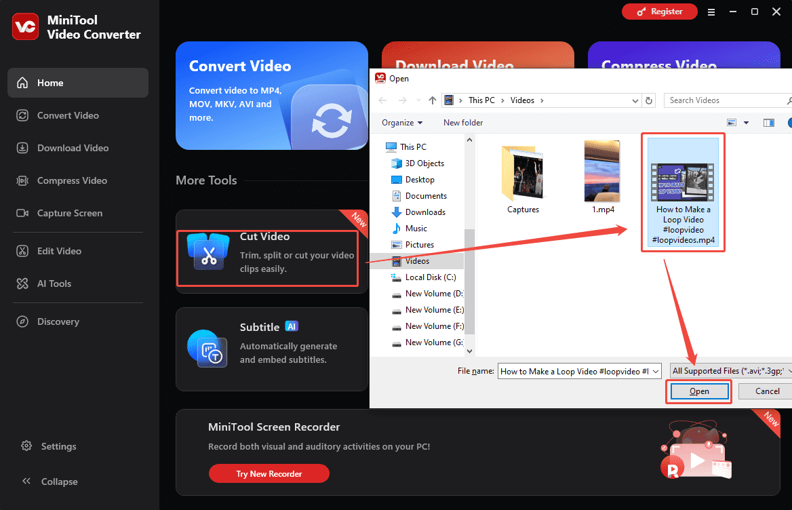Viewport: 792px width, 510px height.
Task: Click the Subtitle tool icon
Action: pos(207,349)
